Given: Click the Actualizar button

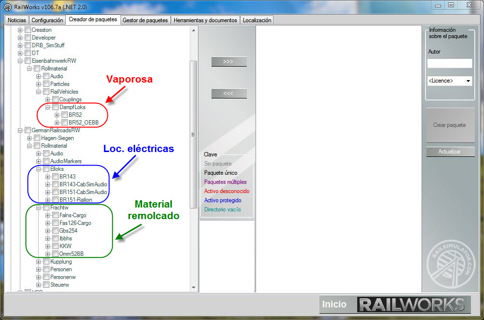Looking at the screenshot, I should (450, 152).
